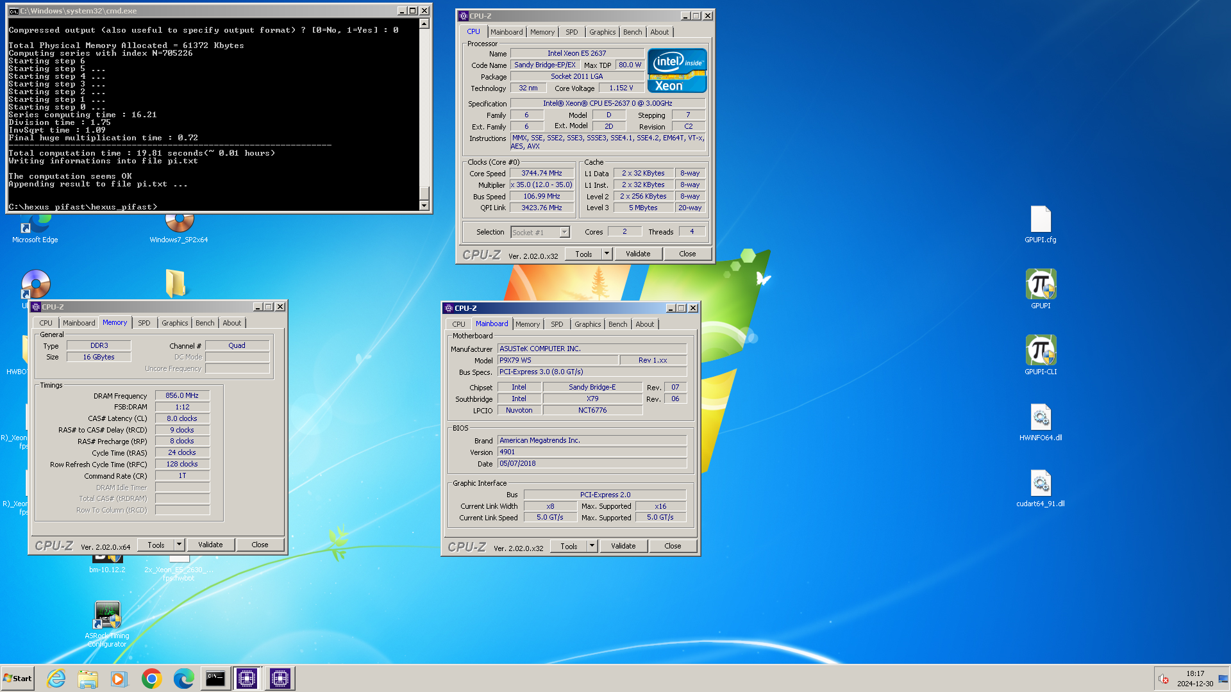Select SPD tab in Mainboard CPU-Z window
Viewport: 1231px width, 692px height.
click(x=557, y=324)
